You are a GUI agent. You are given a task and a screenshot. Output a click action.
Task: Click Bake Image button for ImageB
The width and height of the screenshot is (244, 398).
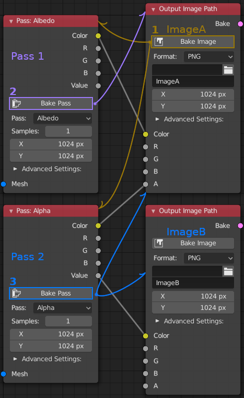193,243
